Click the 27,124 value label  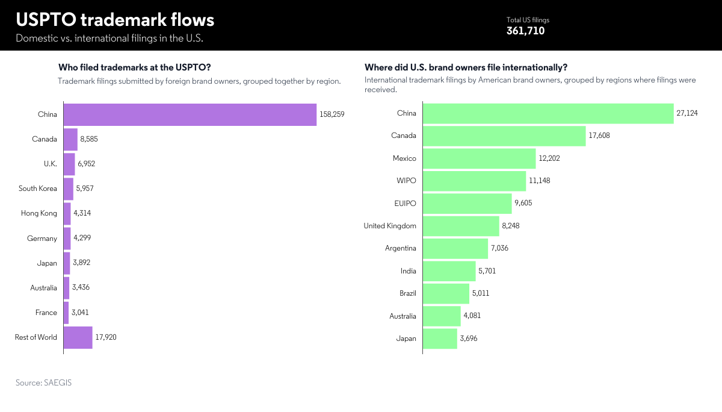point(687,113)
